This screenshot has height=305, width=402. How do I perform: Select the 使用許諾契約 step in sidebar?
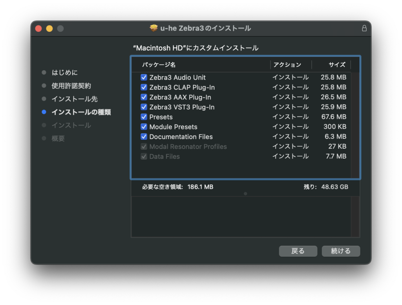[71, 86]
